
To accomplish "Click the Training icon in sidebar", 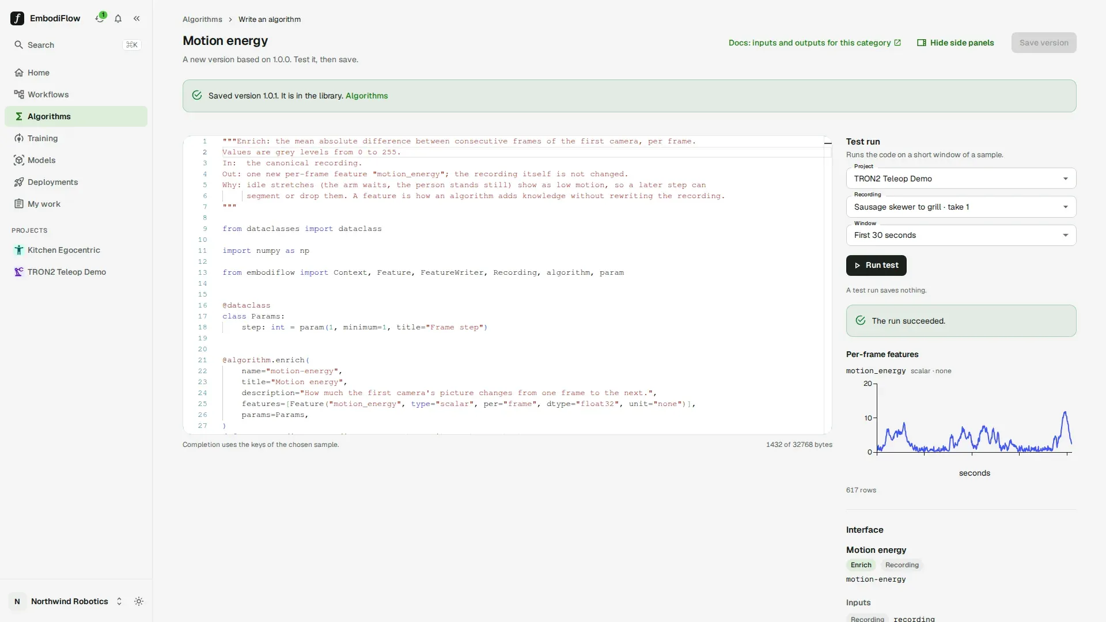I will [x=19, y=138].
